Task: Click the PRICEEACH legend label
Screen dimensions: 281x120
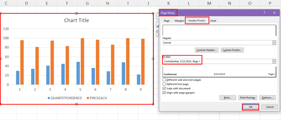Action: [x=99, y=98]
